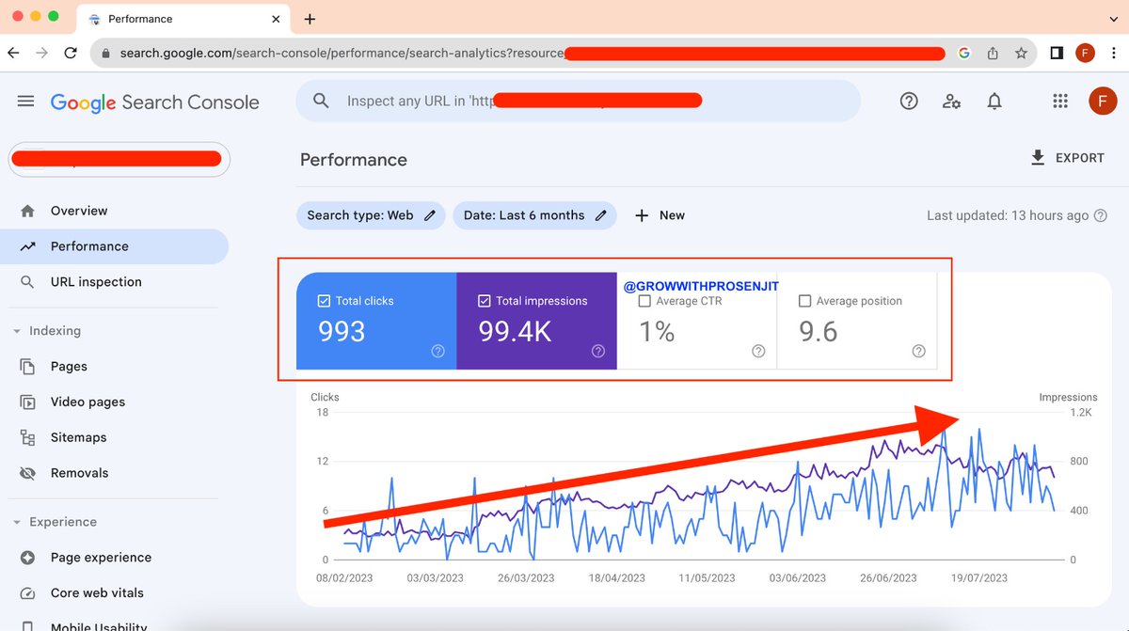The height and width of the screenshot is (631, 1129).
Task: Select the Total clicks metric card
Action: [x=376, y=321]
